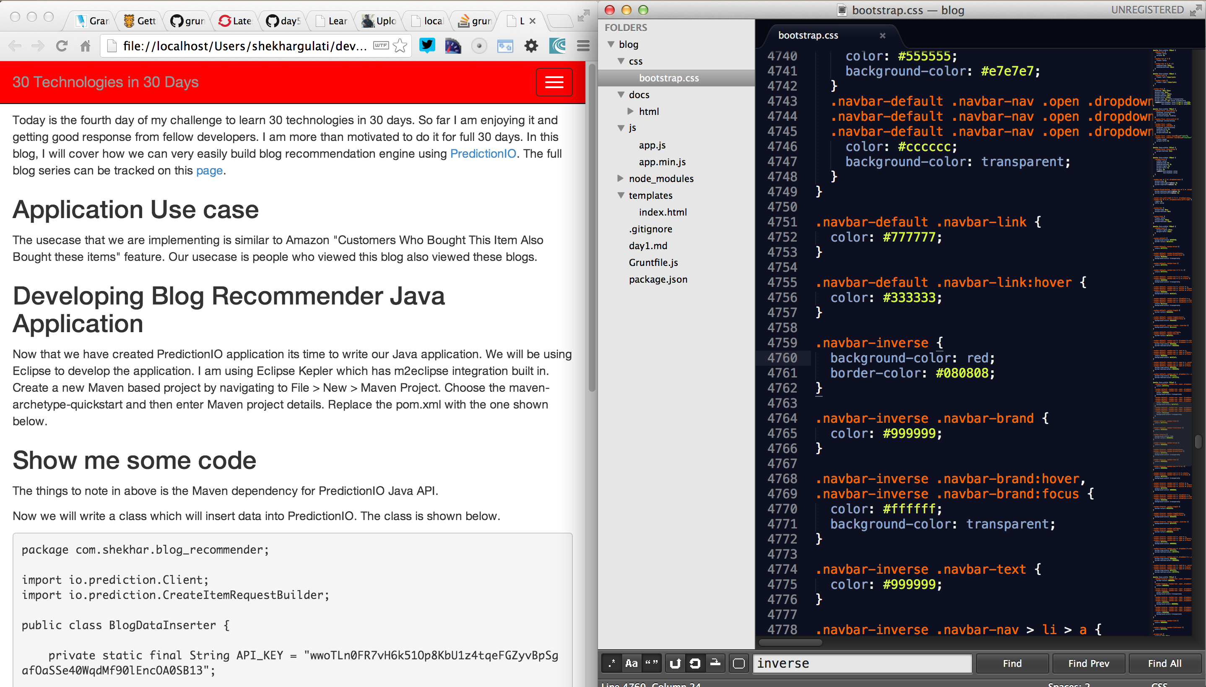Go to browser home page
1206x687 pixels.
[86, 46]
